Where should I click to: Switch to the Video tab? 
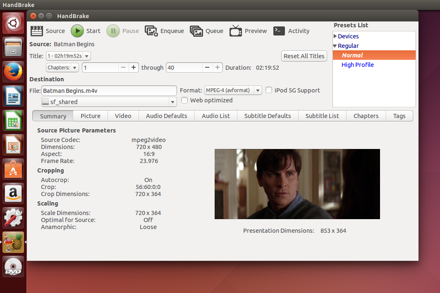point(123,116)
